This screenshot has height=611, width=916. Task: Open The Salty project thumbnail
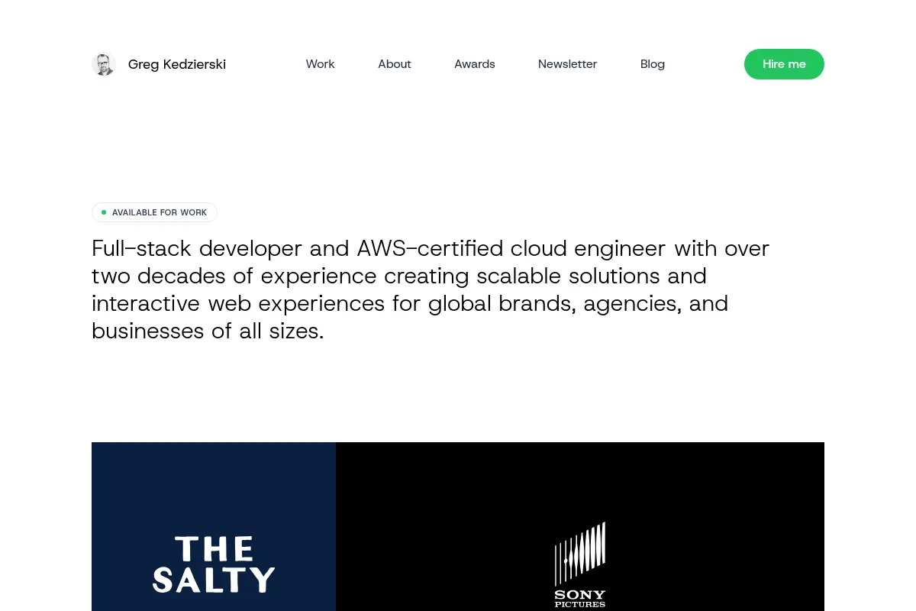(214, 527)
